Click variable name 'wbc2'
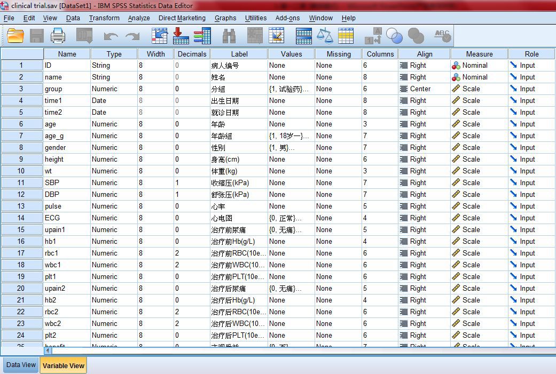 tap(53, 323)
